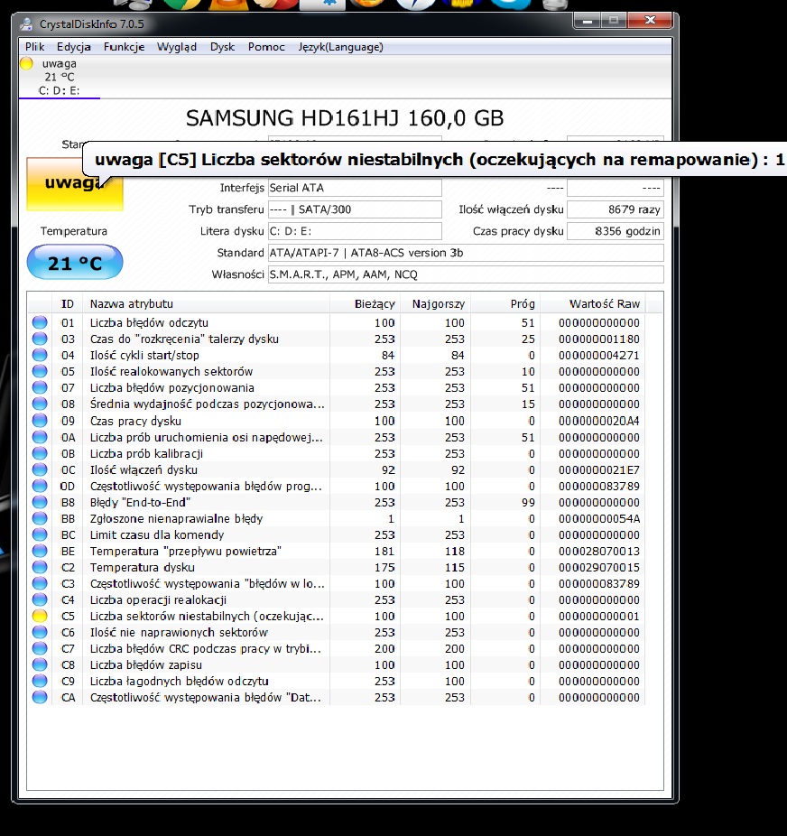Open the Wygląd menu
Screen dimensions: 787x836
[177, 47]
